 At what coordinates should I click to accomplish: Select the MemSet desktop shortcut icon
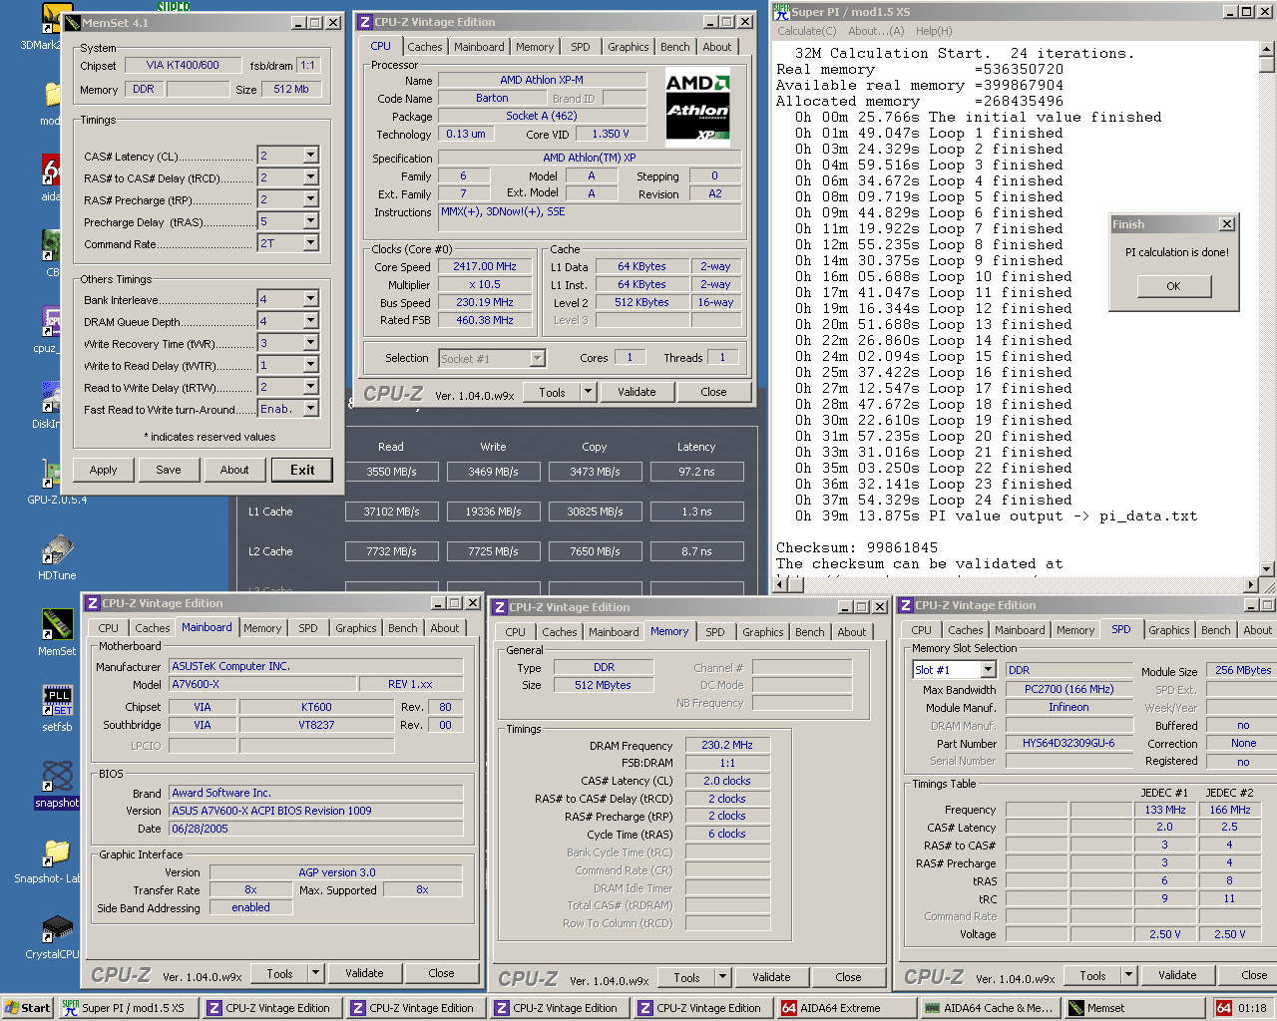(x=57, y=625)
